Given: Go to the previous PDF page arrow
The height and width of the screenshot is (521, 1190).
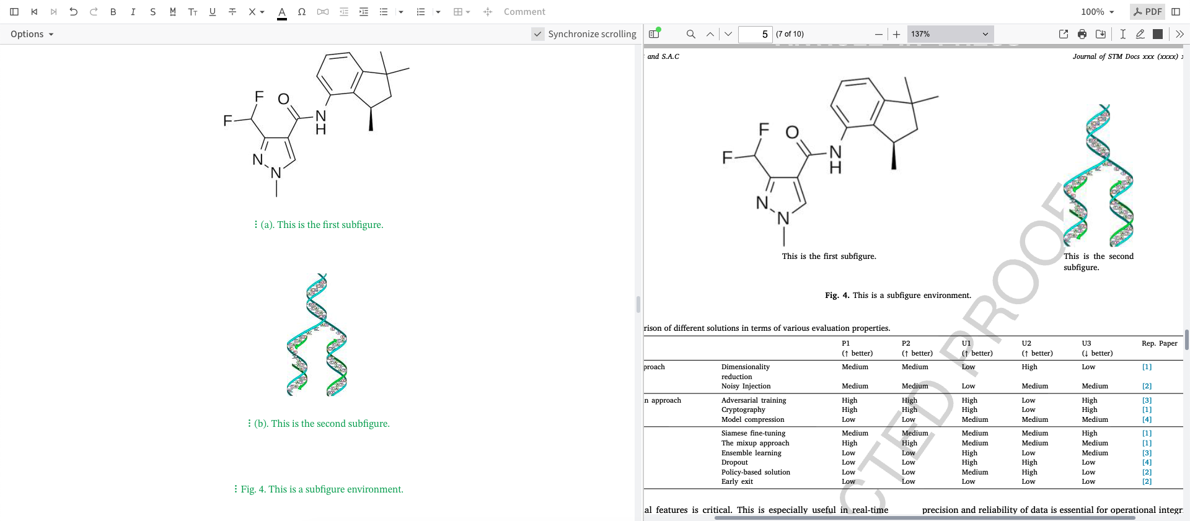Looking at the screenshot, I should tap(710, 34).
